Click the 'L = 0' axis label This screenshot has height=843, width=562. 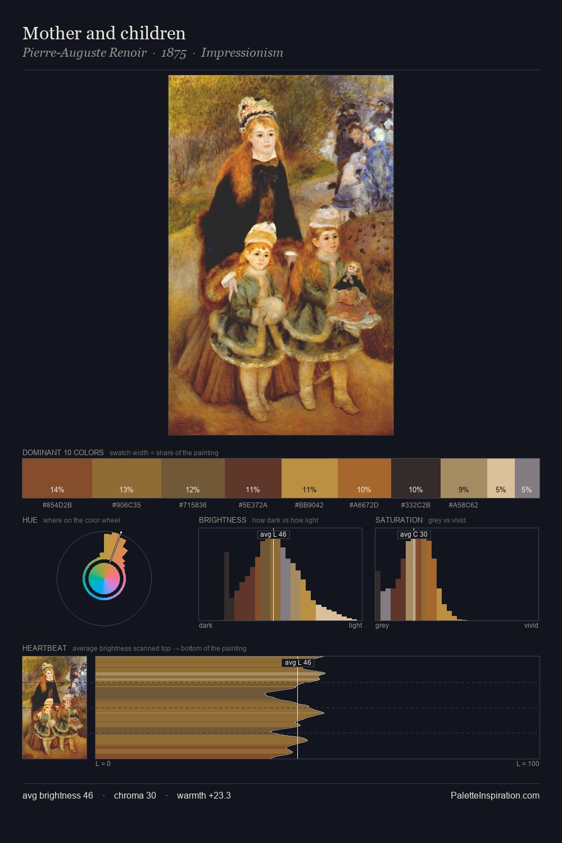tap(103, 764)
